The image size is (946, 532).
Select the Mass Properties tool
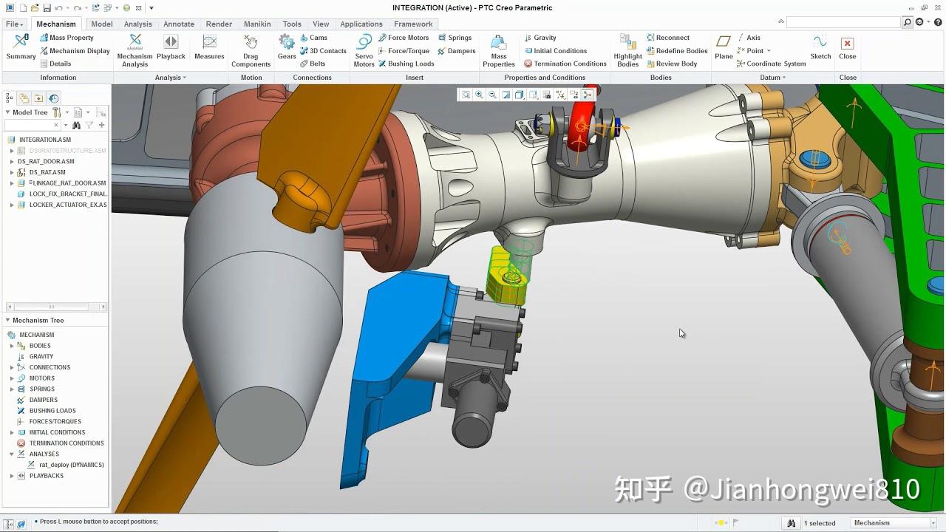tap(498, 50)
